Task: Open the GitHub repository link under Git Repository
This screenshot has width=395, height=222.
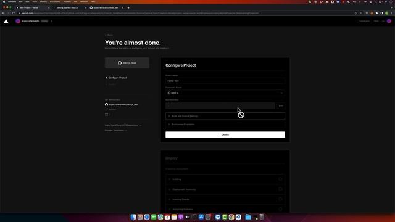Action: pos(123,104)
